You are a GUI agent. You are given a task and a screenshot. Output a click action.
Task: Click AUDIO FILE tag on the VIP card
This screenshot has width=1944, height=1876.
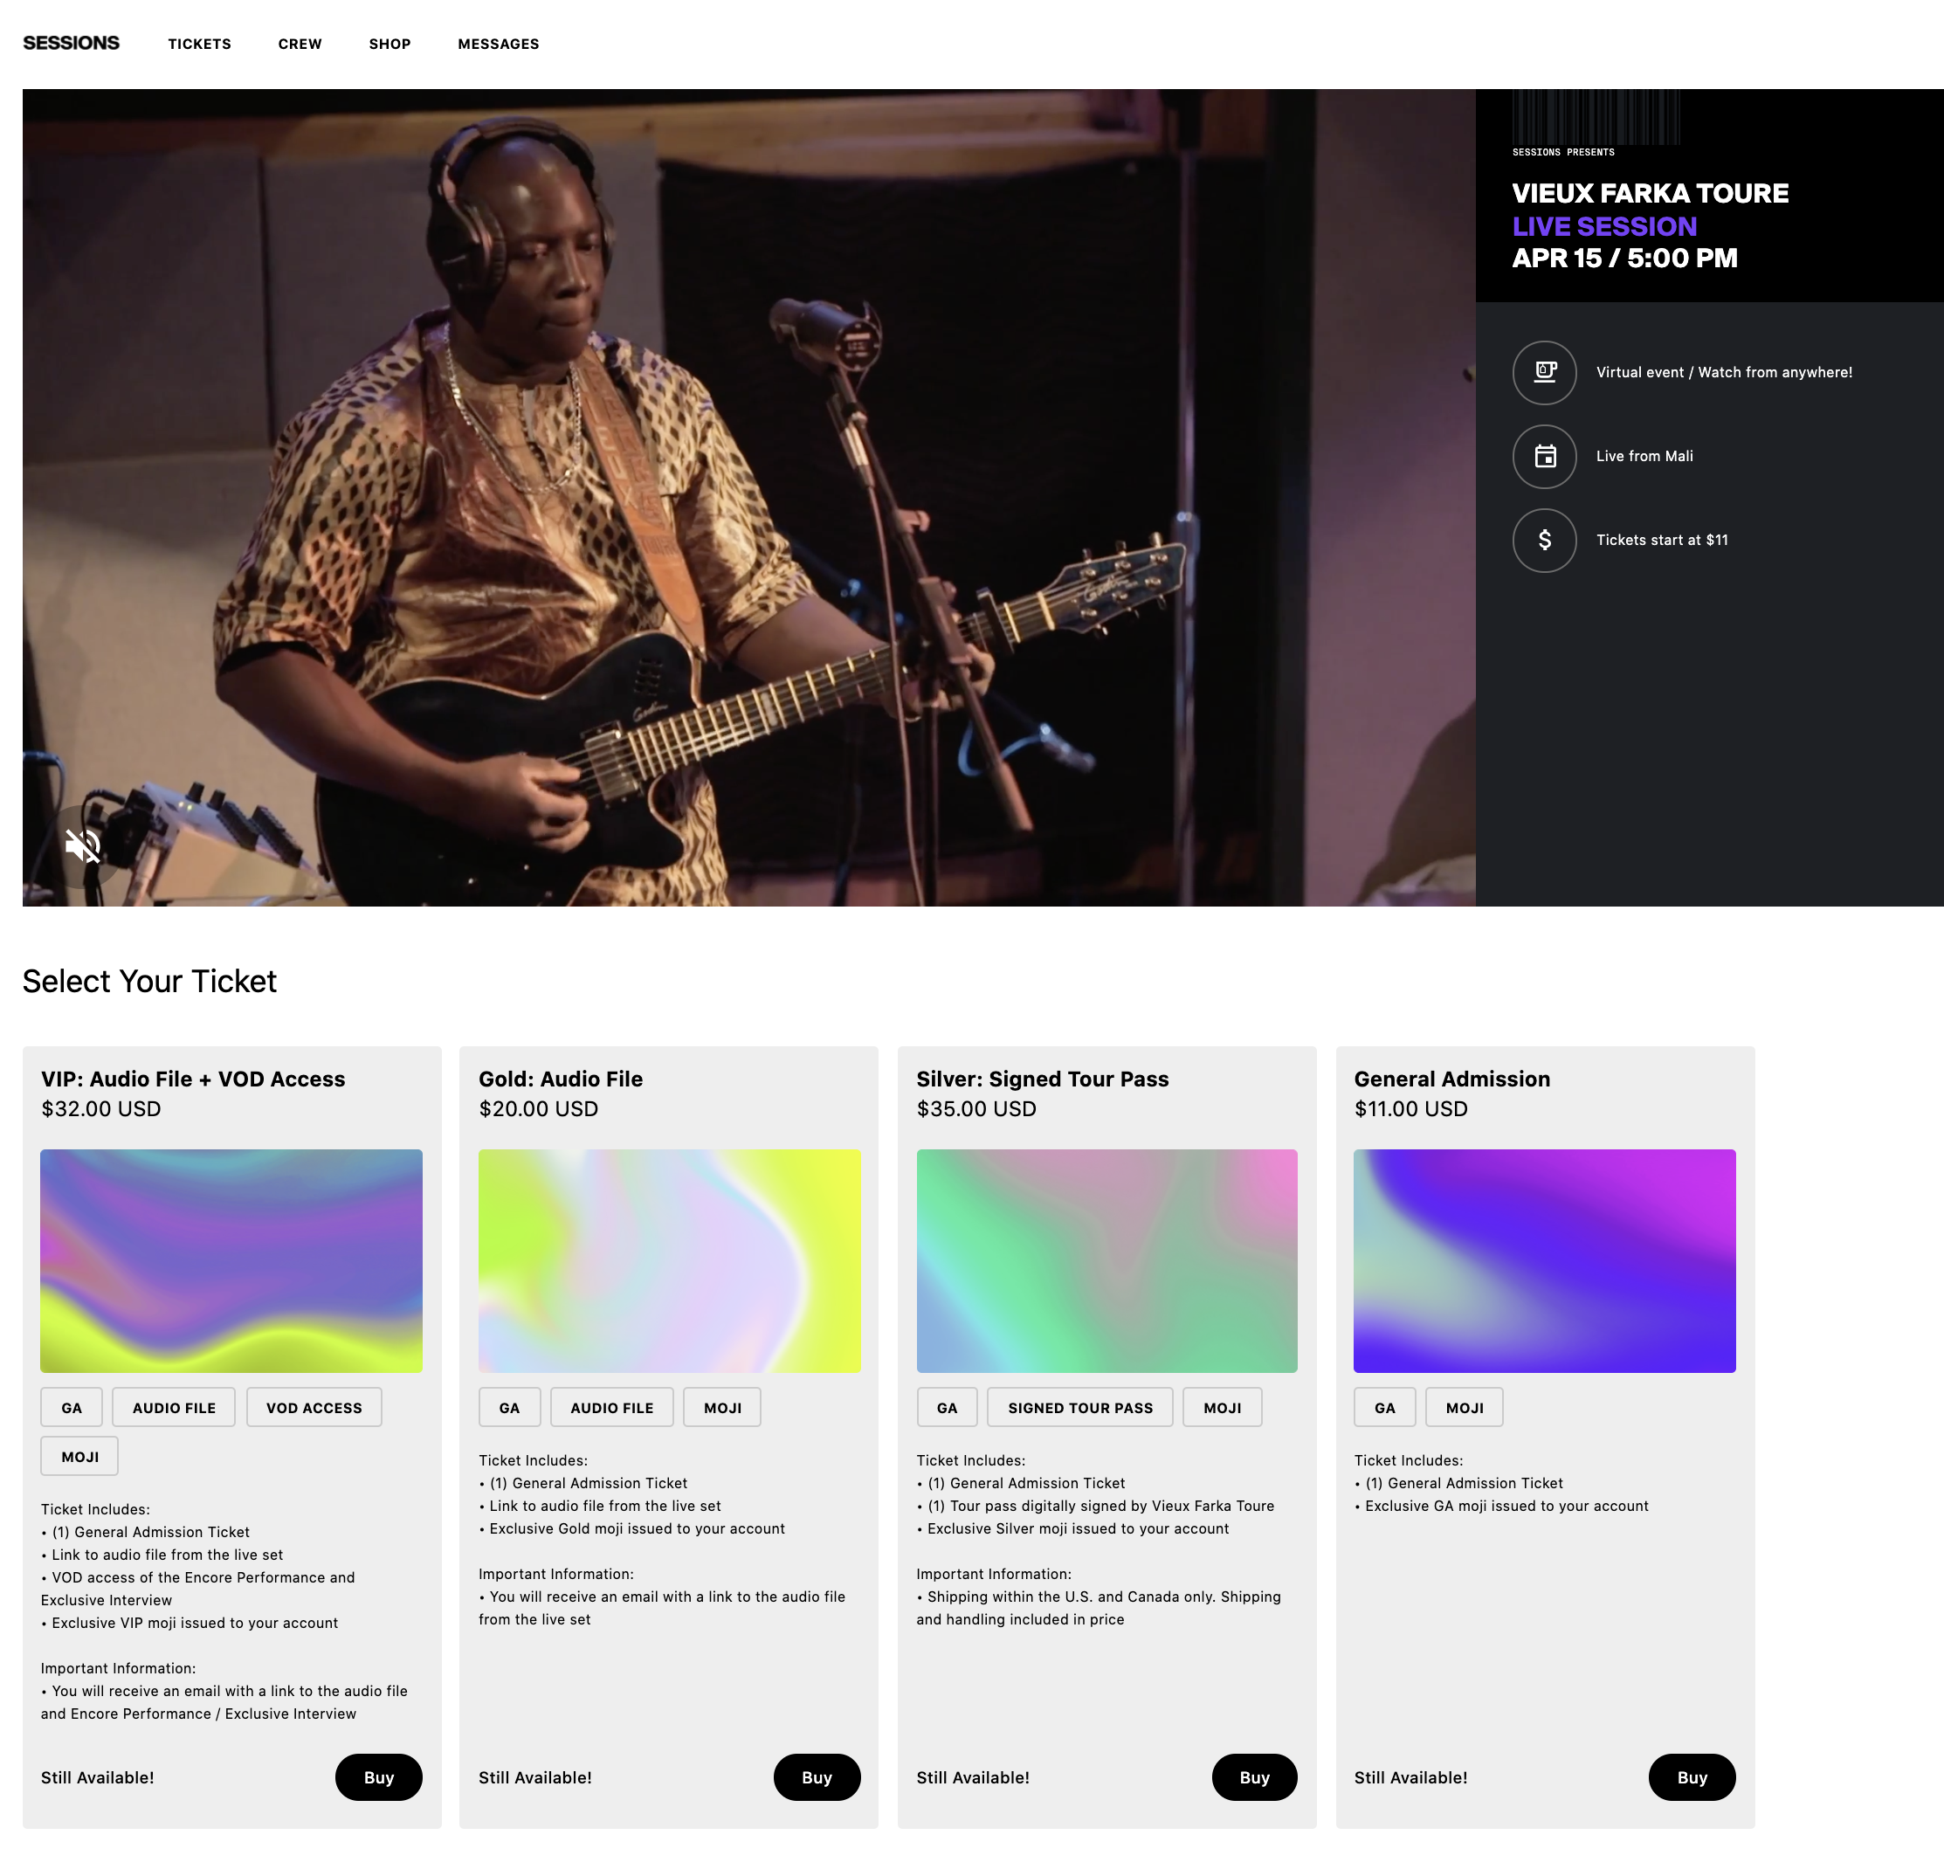click(174, 1407)
